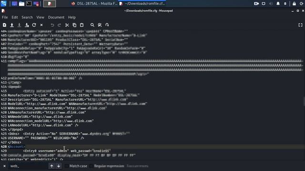This screenshot has height=171, width=305.
Task: Paste from clipboard using toolbar icon
Action: click(81, 25)
